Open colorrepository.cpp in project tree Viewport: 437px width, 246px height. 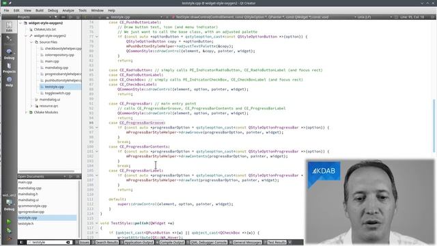coord(59,55)
